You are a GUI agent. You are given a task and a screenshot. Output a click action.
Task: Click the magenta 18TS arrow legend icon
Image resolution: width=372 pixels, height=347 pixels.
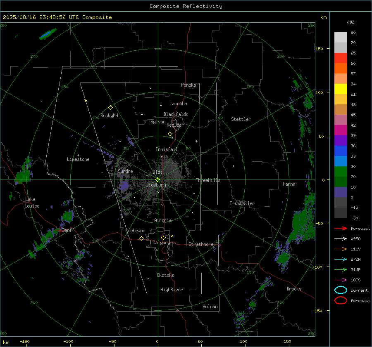click(x=341, y=280)
